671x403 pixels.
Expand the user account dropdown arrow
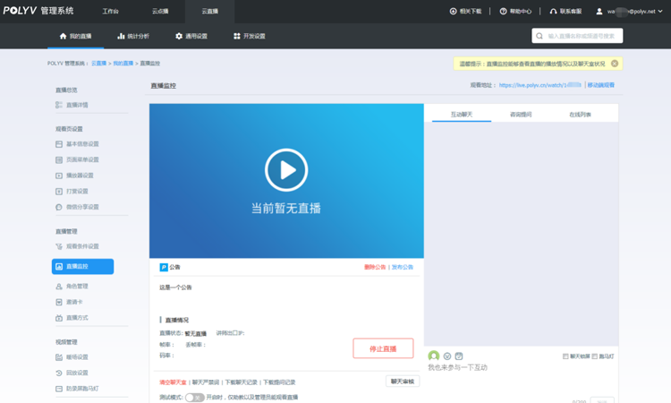pos(664,12)
